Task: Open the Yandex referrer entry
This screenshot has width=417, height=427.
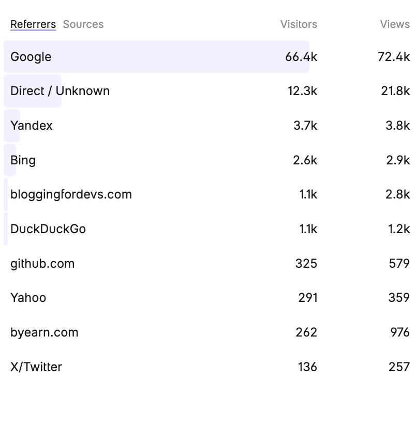Action: pos(32,126)
